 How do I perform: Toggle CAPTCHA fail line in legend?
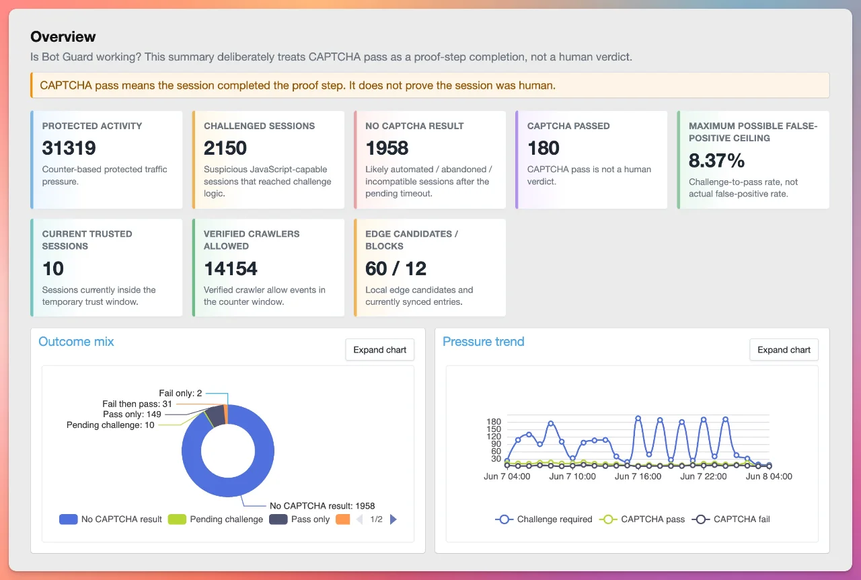(731, 519)
